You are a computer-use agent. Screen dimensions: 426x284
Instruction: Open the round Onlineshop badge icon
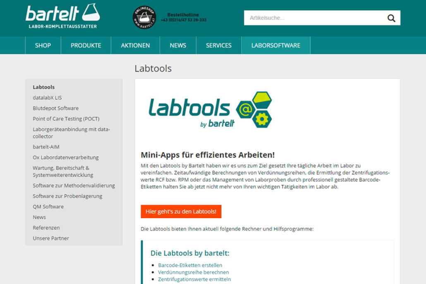pos(144,17)
